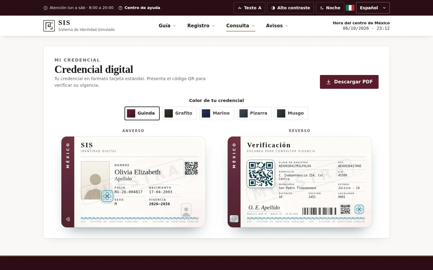Viewport: 433px width, 270px height.
Task: Click the domicilio C. Independencia 214
Action: click(302, 177)
